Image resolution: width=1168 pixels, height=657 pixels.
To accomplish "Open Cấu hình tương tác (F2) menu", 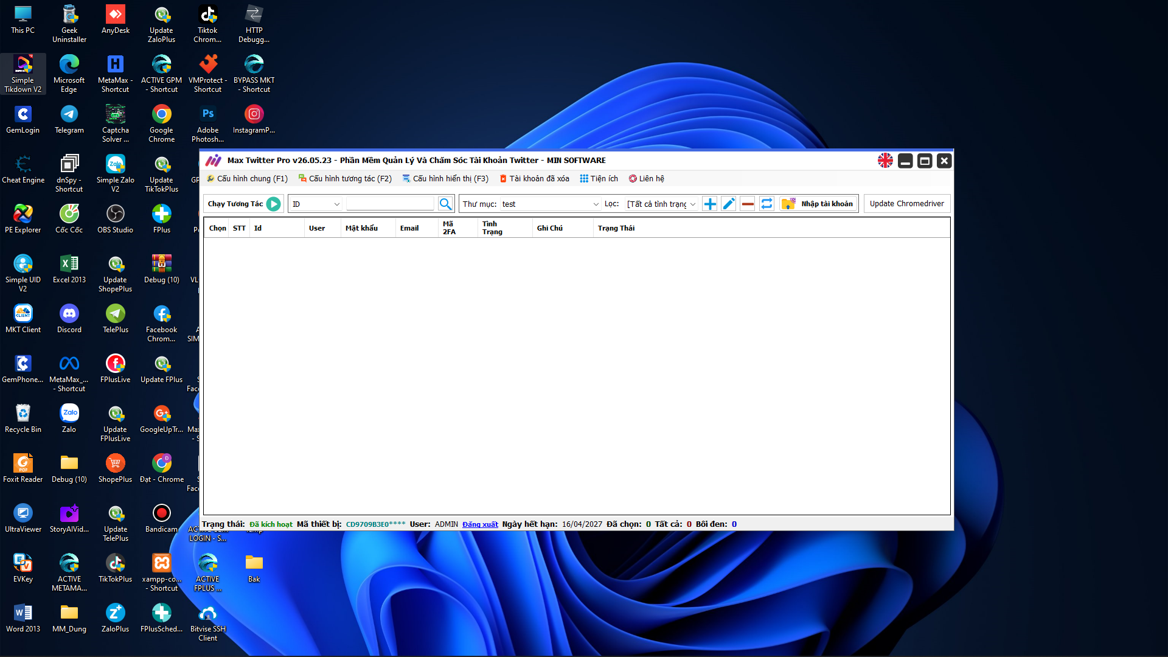I will tap(345, 179).
